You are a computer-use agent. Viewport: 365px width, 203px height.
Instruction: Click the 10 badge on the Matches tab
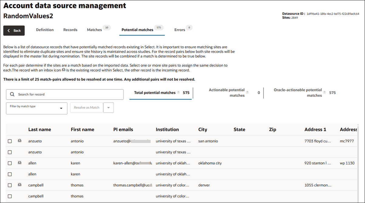pyautogui.click(x=107, y=28)
